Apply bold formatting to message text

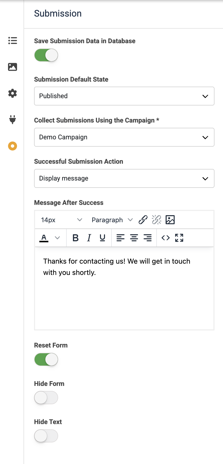[75, 238]
